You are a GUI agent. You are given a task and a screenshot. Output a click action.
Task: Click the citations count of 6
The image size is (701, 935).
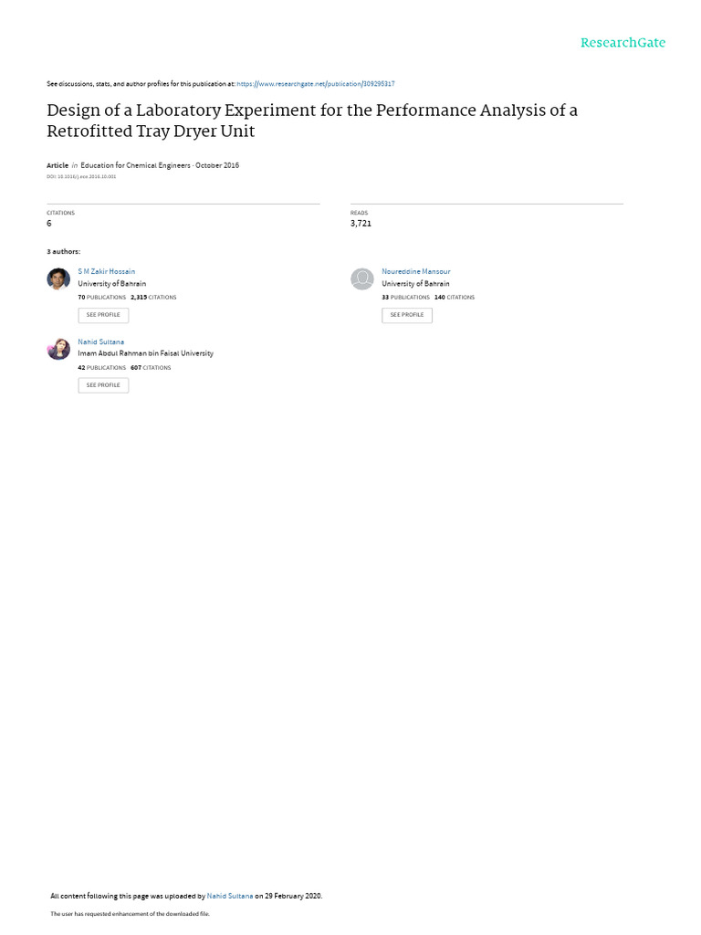(x=49, y=223)
